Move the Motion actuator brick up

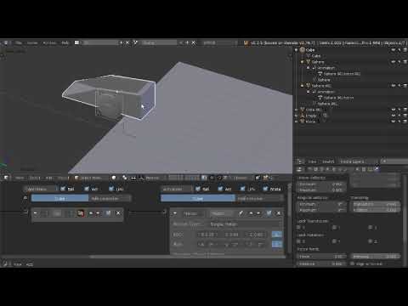(x=251, y=213)
